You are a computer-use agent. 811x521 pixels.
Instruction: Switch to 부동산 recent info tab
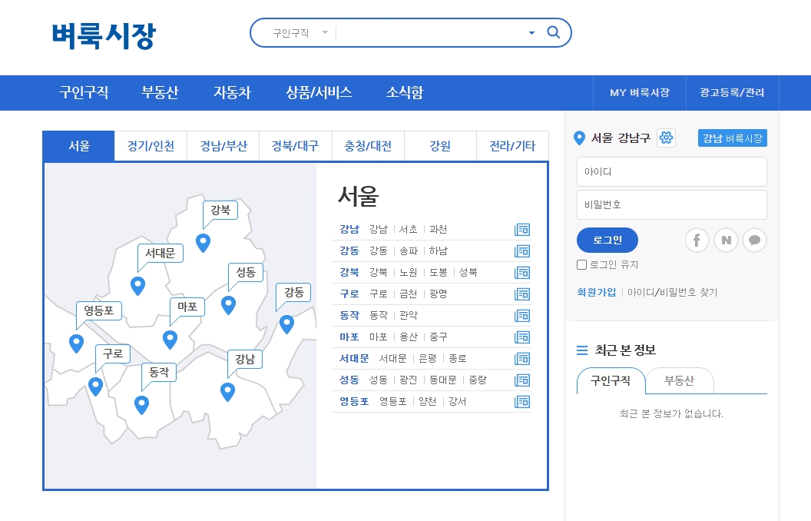coord(679,381)
